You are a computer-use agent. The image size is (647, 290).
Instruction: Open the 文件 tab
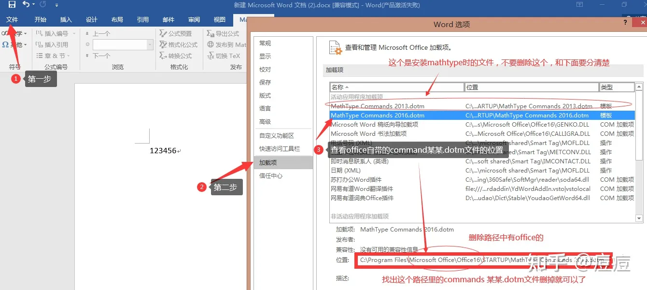pos(12,20)
